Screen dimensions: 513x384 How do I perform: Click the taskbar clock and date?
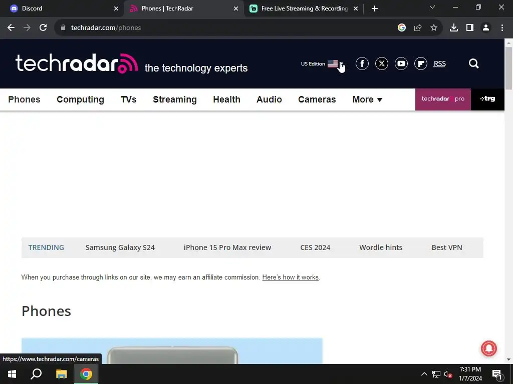click(x=470, y=374)
